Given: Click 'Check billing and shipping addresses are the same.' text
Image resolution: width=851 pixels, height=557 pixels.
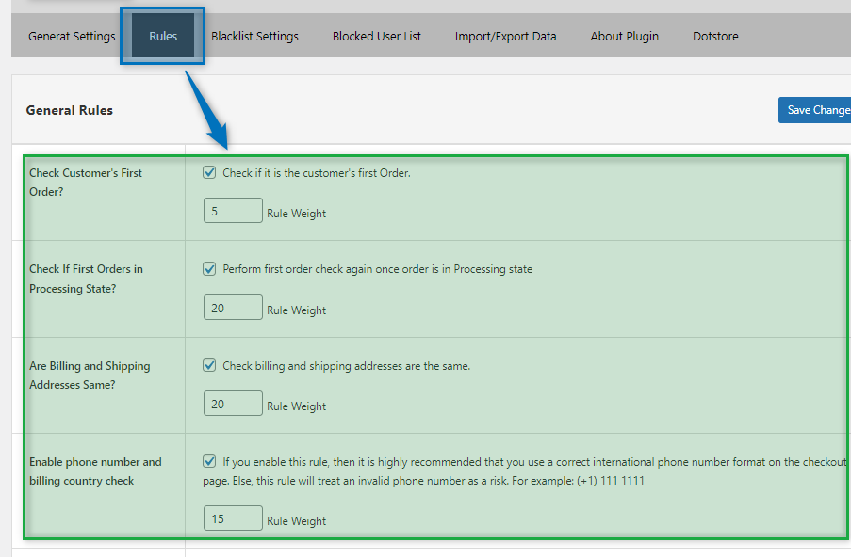Looking at the screenshot, I should point(346,366).
